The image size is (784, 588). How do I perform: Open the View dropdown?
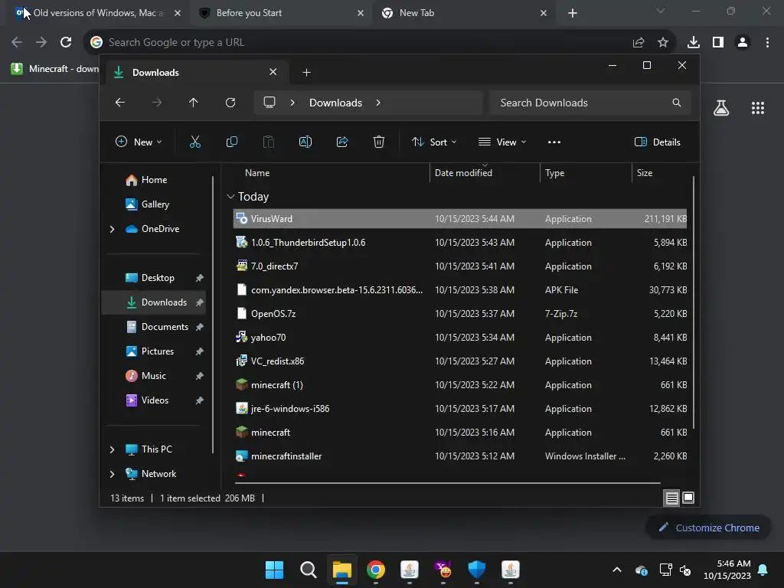coord(502,142)
